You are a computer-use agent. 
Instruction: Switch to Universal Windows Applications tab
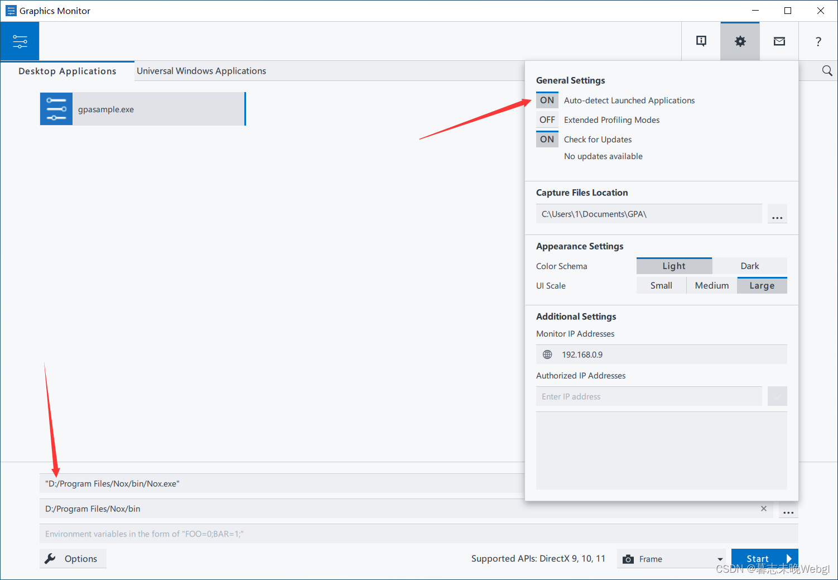201,71
